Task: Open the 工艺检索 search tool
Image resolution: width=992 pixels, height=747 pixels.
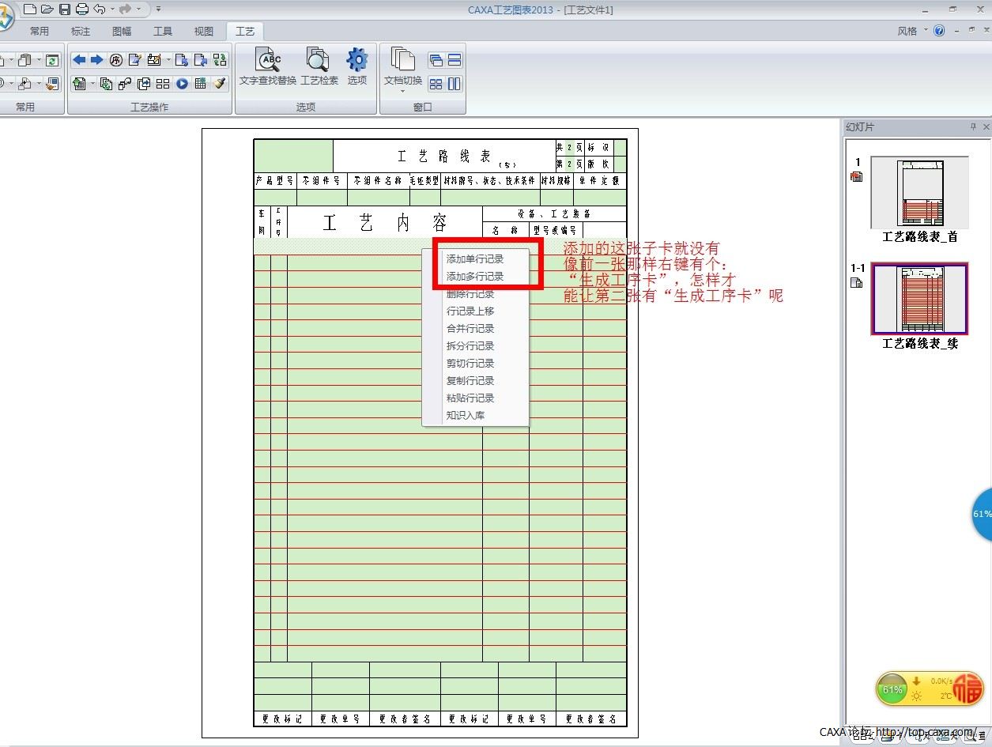Action: pos(319,66)
